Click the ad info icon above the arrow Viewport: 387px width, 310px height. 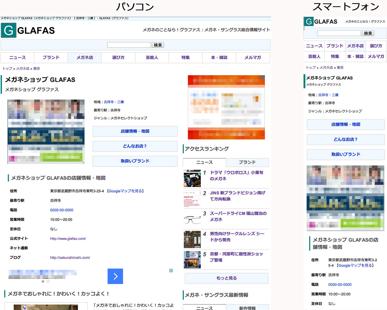point(171,270)
